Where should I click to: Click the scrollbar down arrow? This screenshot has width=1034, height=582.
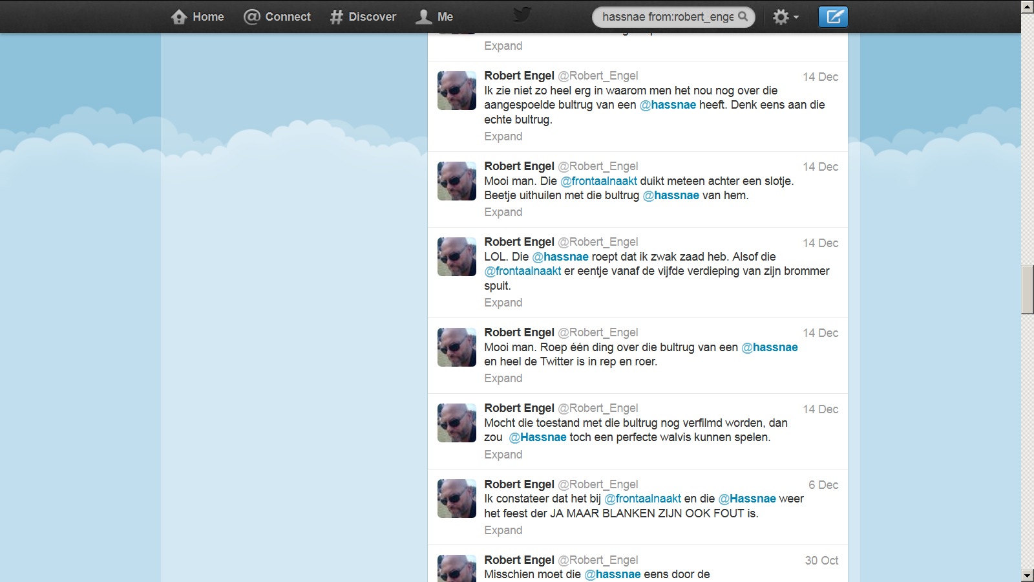point(1028,576)
